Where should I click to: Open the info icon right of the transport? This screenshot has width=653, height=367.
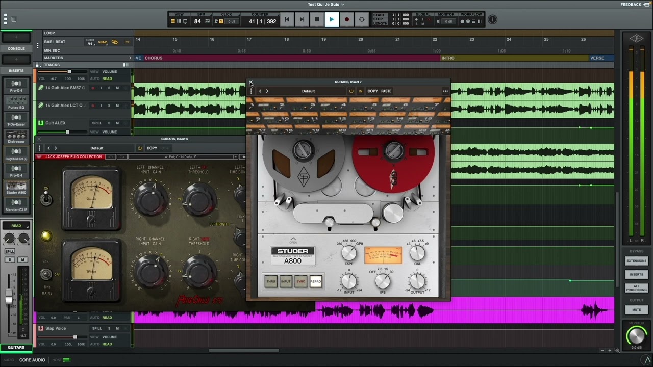[492, 19]
